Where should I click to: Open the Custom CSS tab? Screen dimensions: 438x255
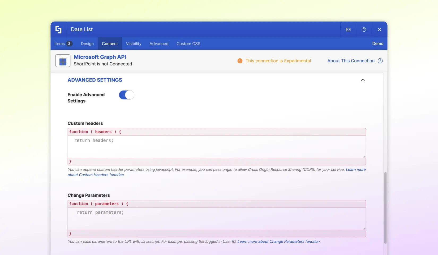(x=188, y=44)
